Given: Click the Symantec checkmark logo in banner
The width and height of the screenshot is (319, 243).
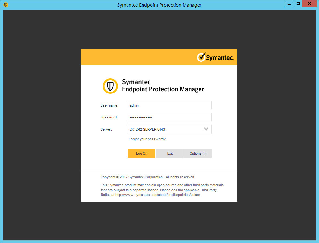Looking at the screenshot, I should [x=216, y=57].
